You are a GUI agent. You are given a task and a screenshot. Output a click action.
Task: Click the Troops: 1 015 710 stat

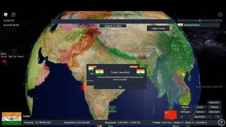[162, 122]
